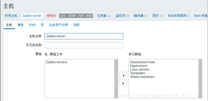Open 监控项 63 link
The image size is (208, 101).
coord(122,16)
